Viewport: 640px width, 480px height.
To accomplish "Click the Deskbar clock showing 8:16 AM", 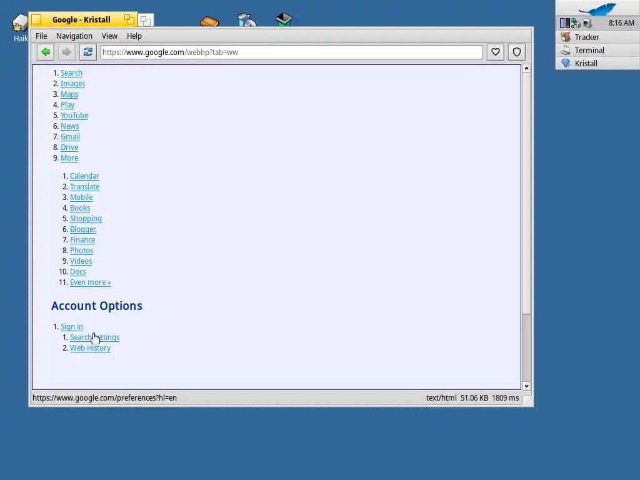I will pyautogui.click(x=621, y=23).
